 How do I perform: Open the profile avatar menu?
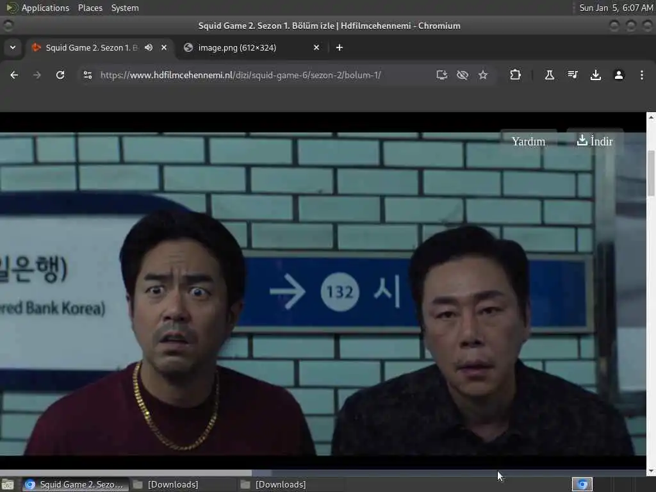[619, 75]
